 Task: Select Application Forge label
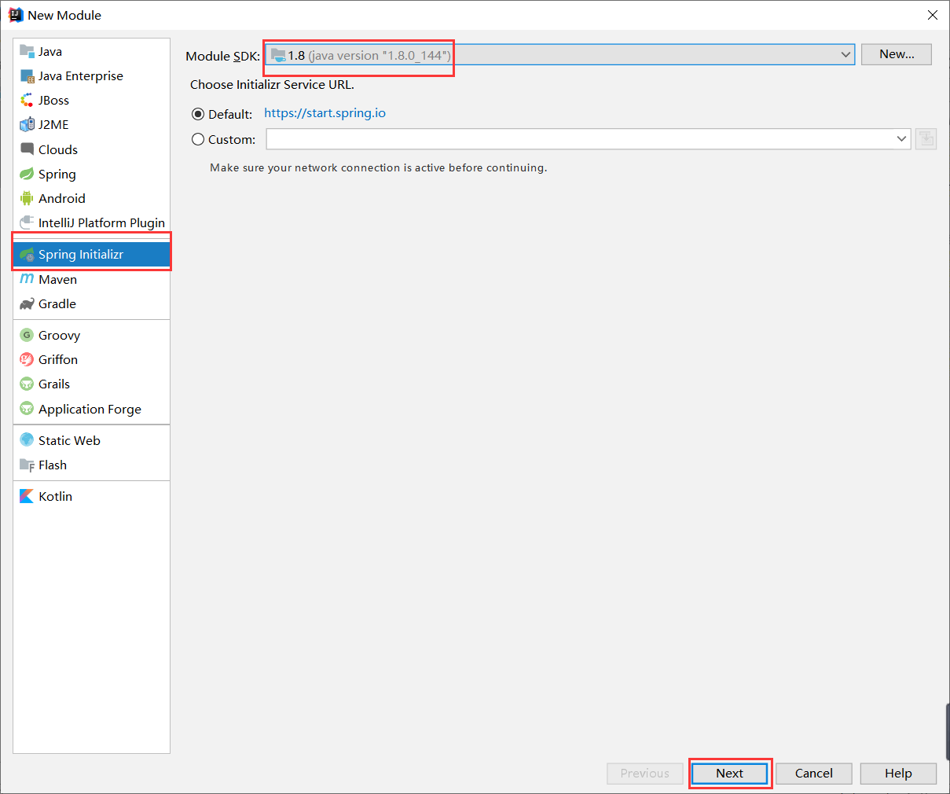click(x=90, y=410)
